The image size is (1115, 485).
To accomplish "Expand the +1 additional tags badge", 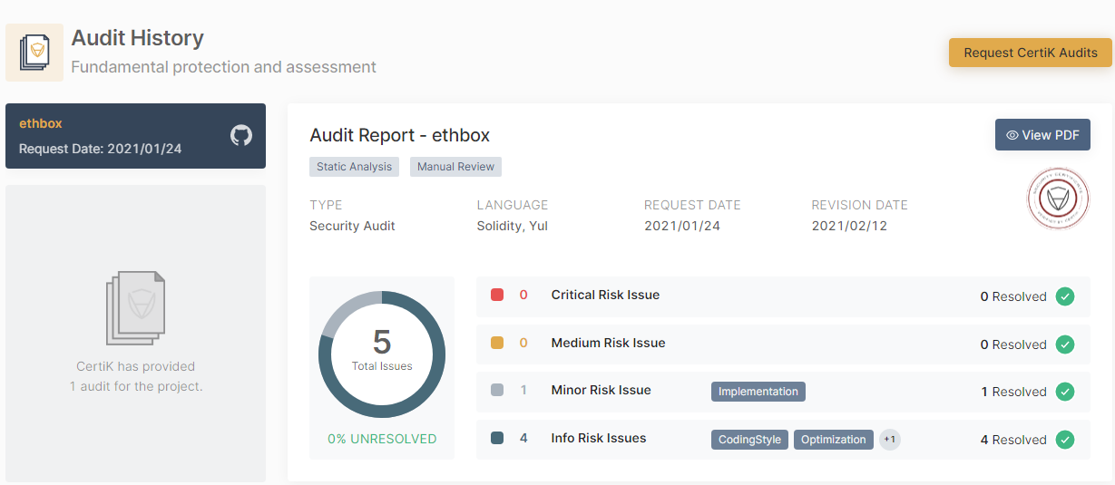I will [x=890, y=440].
